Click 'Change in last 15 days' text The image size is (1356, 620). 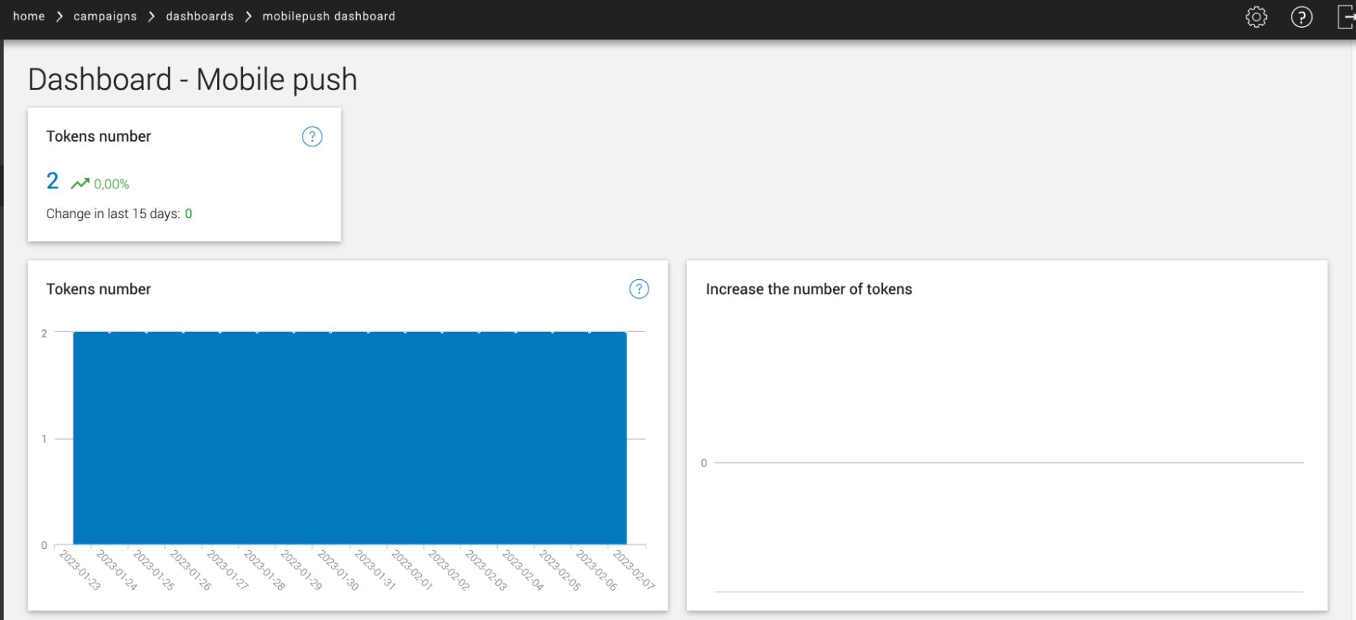(x=113, y=213)
